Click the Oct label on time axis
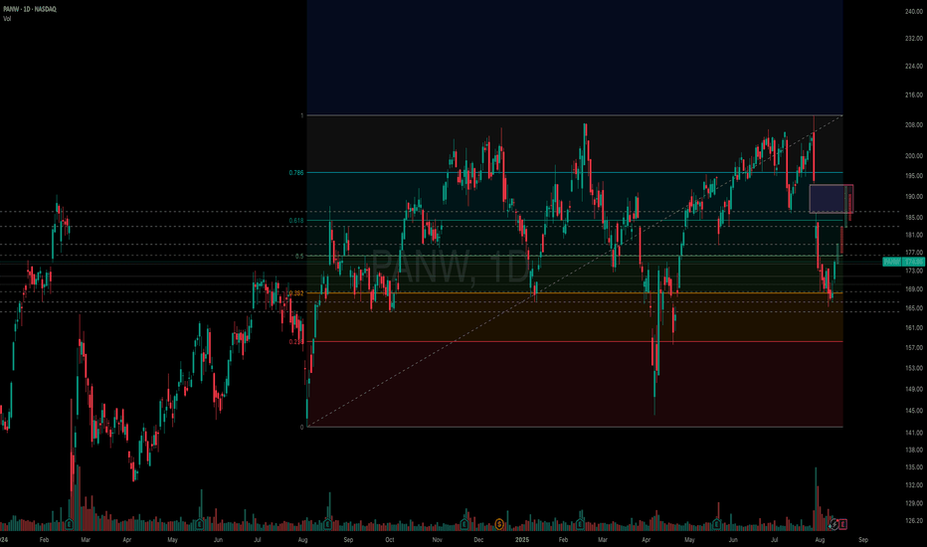The height and width of the screenshot is (547, 927). click(390, 540)
